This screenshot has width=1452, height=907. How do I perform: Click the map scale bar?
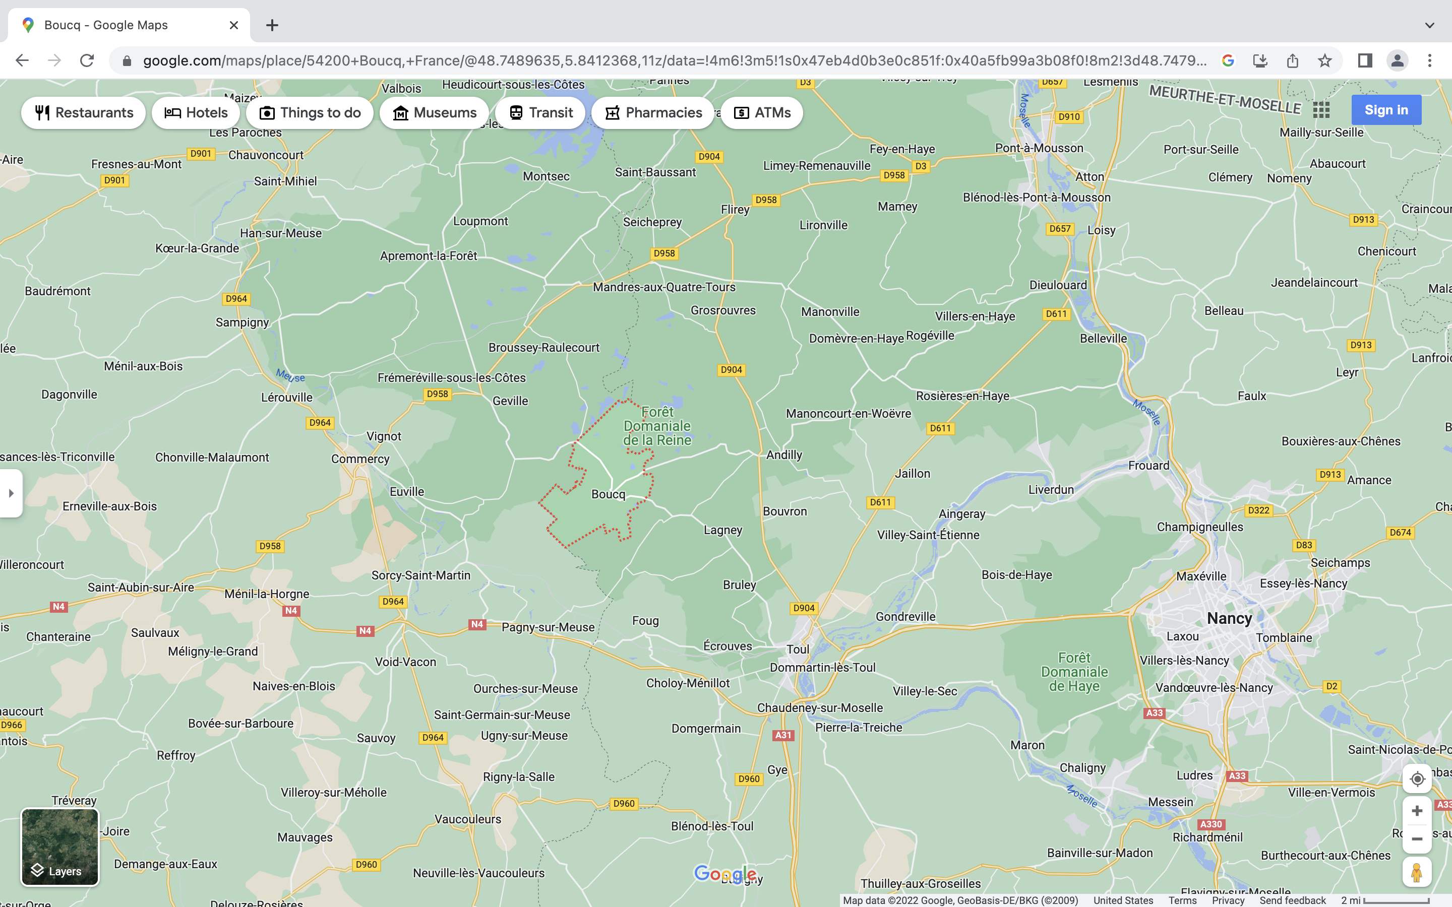click(1386, 900)
